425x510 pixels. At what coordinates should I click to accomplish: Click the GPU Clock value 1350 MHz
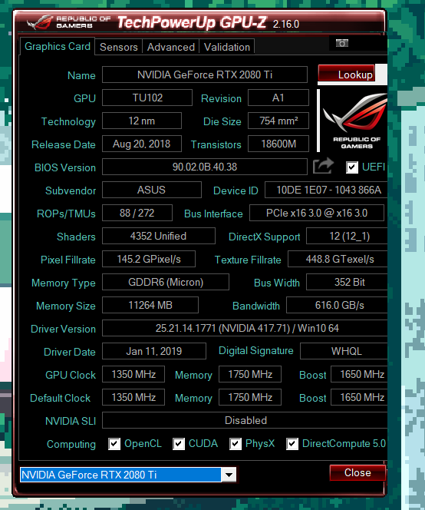pos(133,374)
